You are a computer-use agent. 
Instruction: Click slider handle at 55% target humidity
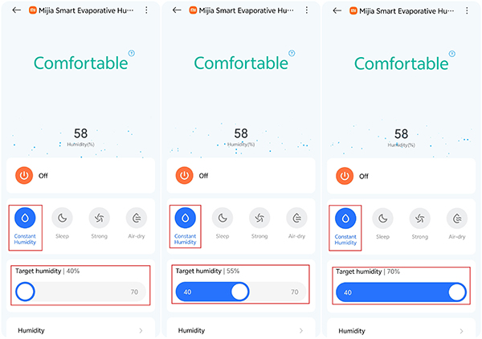[239, 292]
